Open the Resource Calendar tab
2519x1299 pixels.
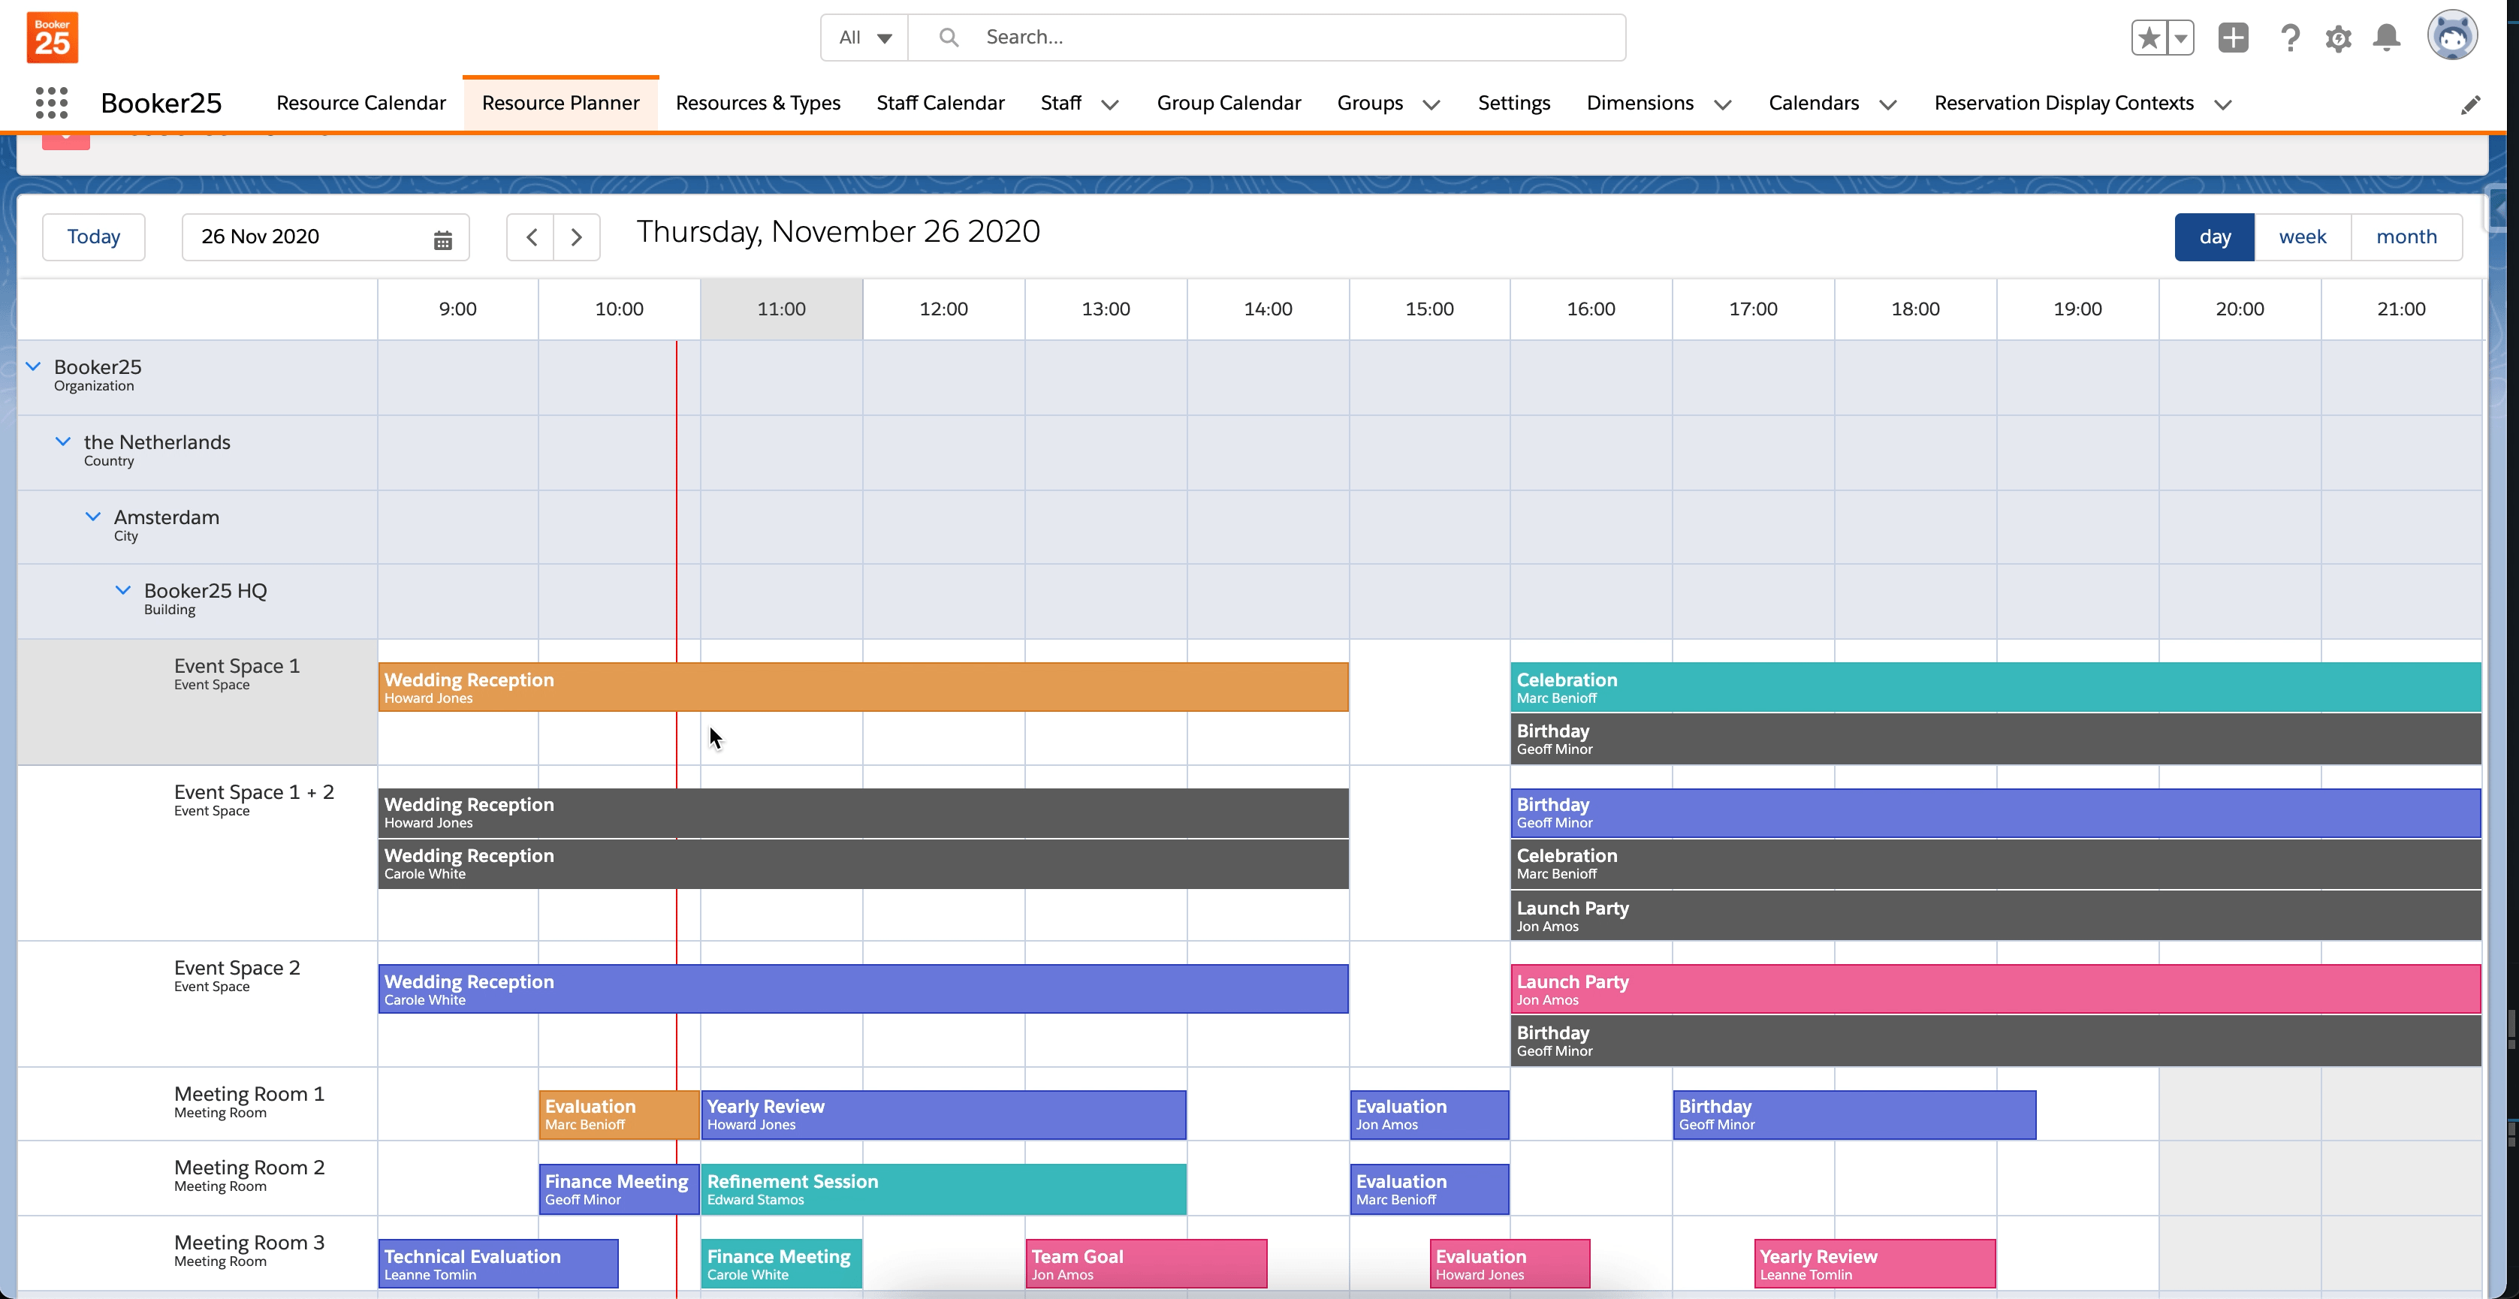click(x=361, y=103)
